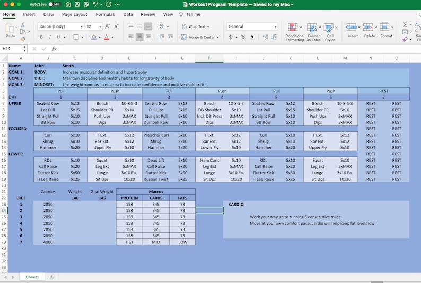Open the Tell me search box

190,14
